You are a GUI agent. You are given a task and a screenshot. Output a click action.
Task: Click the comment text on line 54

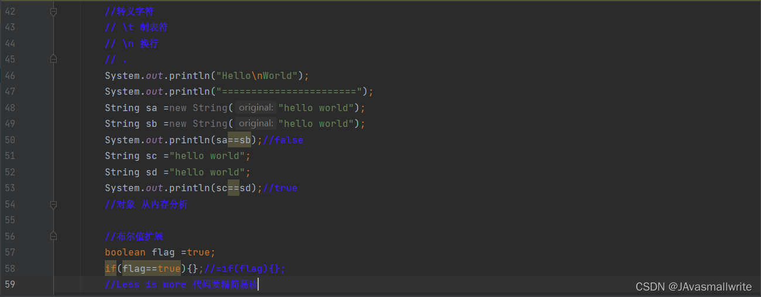point(146,204)
